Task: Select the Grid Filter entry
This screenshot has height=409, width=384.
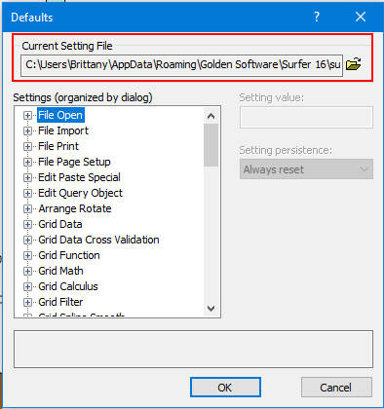Action: click(x=60, y=302)
